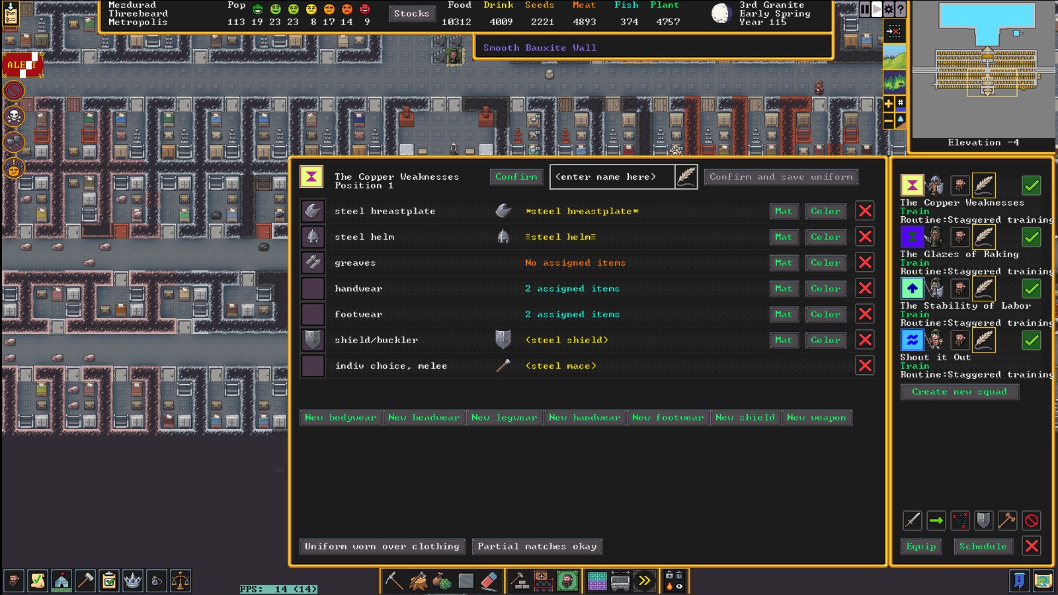Viewport: 1058px width, 595px height.
Task: Open New weapon item list
Action: click(x=816, y=417)
